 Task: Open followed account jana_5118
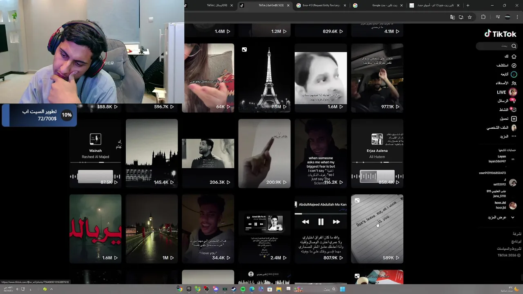tap(501, 194)
